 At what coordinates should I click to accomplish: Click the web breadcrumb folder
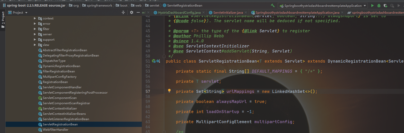click(x=136, y=5)
